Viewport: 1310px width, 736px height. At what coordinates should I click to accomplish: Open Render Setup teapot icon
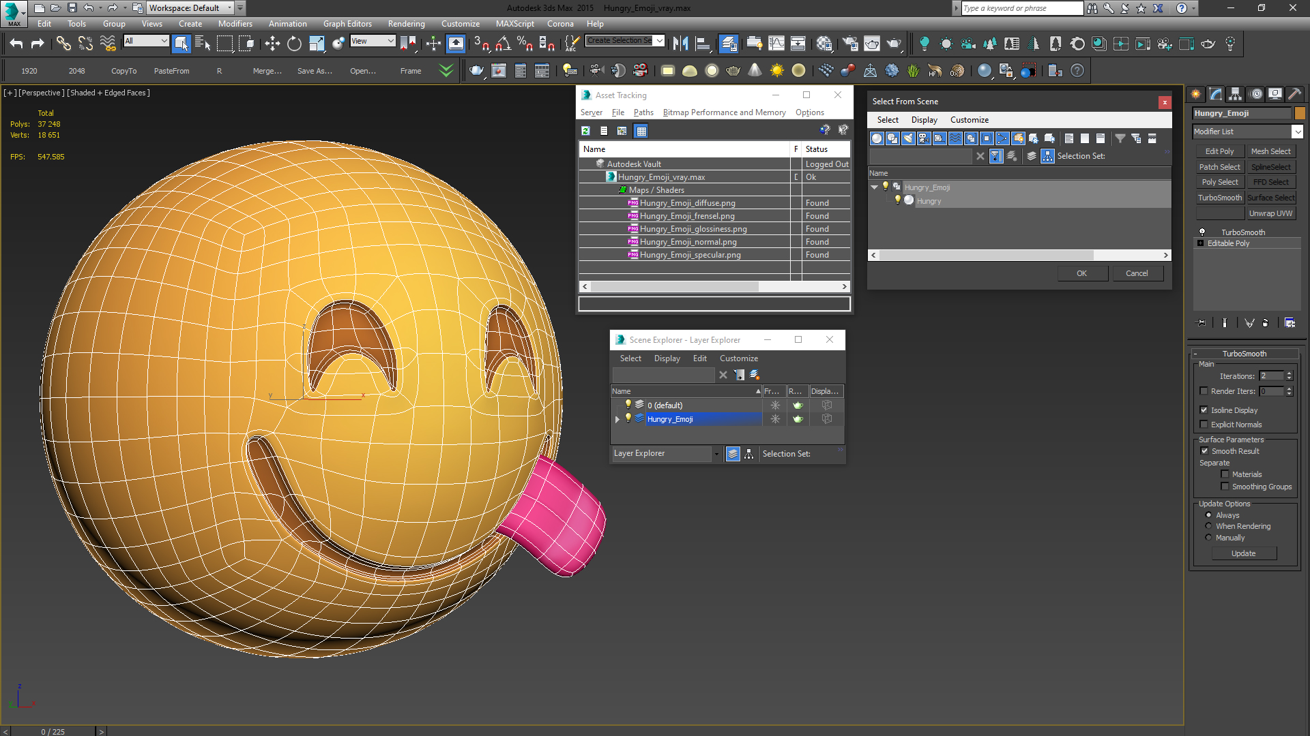[850, 44]
